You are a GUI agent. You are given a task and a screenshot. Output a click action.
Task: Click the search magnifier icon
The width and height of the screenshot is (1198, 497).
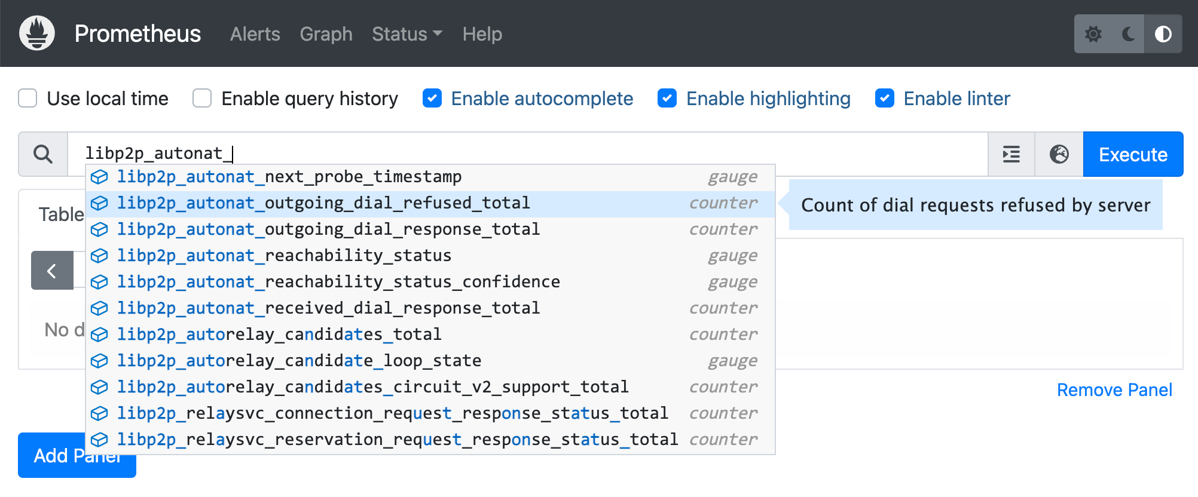click(x=43, y=154)
